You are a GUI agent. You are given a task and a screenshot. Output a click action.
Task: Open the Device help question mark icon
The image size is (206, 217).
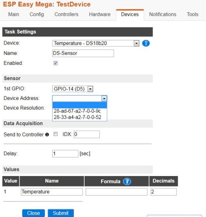coord(146,43)
